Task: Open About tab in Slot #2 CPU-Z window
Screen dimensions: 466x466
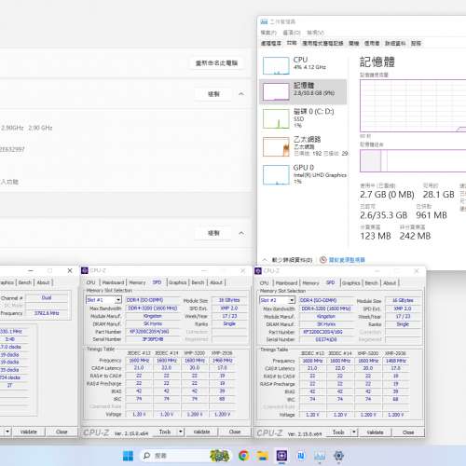Action: coord(390,283)
